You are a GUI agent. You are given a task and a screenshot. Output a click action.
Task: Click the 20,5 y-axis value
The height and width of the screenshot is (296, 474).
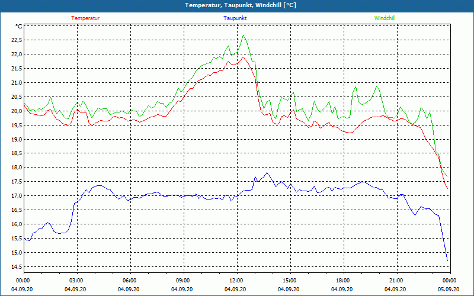pos(17,97)
